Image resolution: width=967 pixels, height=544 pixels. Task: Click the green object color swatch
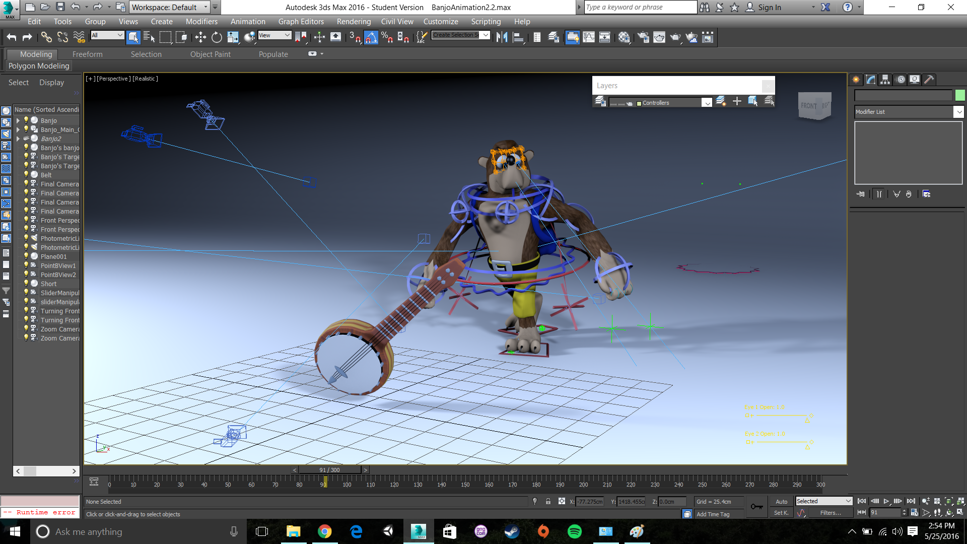(x=960, y=95)
